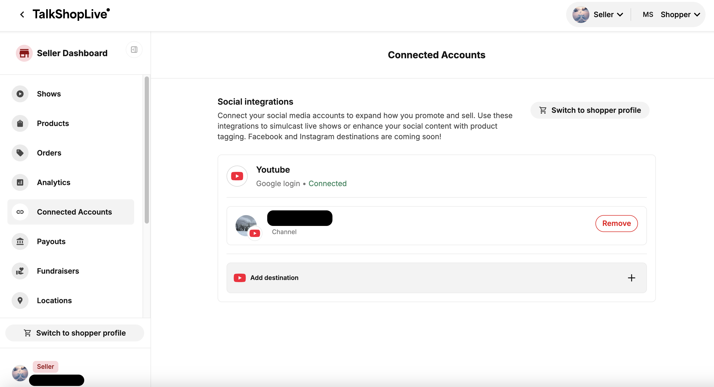Click Switch to shopper profile near Social integrations
The width and height of the screenshot is (714, 387).
tap(590, 110)
